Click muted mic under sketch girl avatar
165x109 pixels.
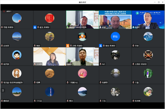2,82
